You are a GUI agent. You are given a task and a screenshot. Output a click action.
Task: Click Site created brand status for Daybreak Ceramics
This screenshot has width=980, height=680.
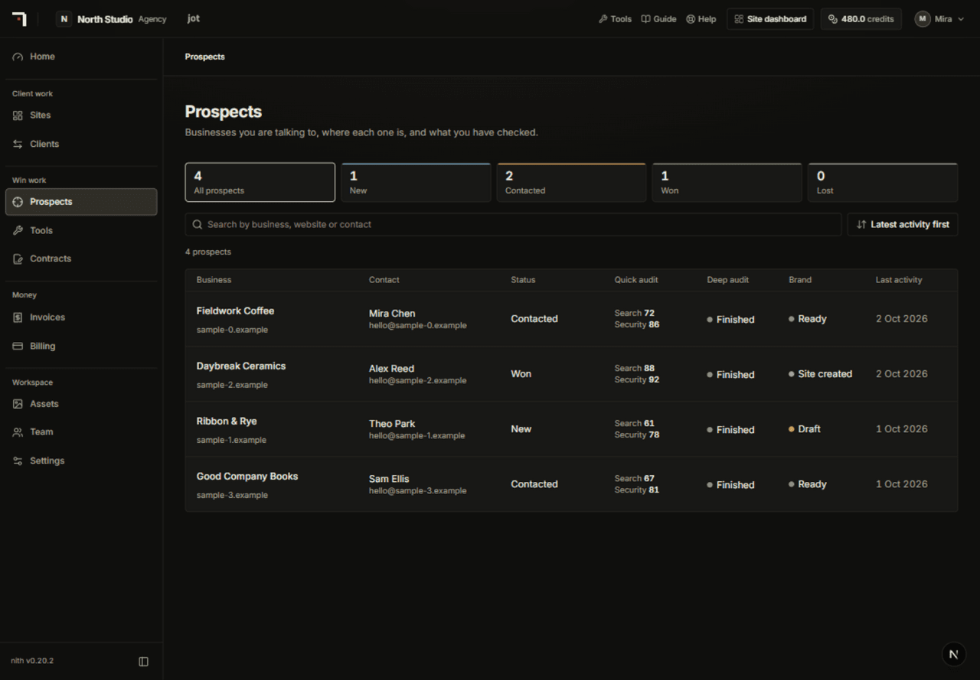click(x=821, y=374)
